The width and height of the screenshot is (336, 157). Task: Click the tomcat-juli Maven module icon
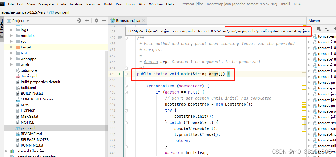315,117
